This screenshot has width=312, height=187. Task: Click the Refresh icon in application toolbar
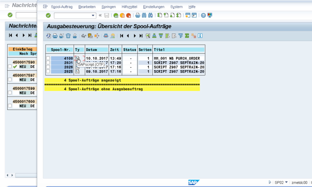[48, 36]
